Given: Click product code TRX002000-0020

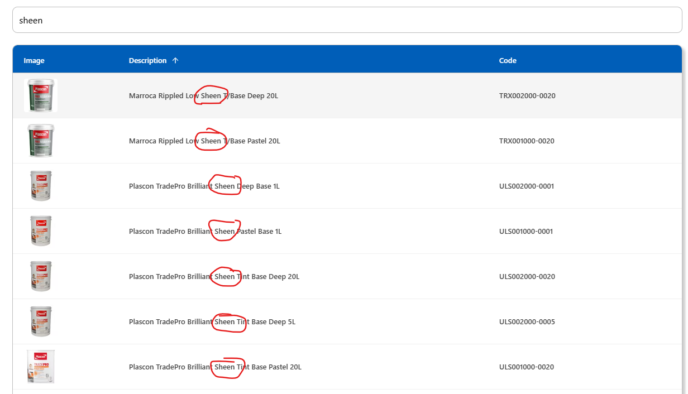Looking at the screenshot, I should 527,95.
